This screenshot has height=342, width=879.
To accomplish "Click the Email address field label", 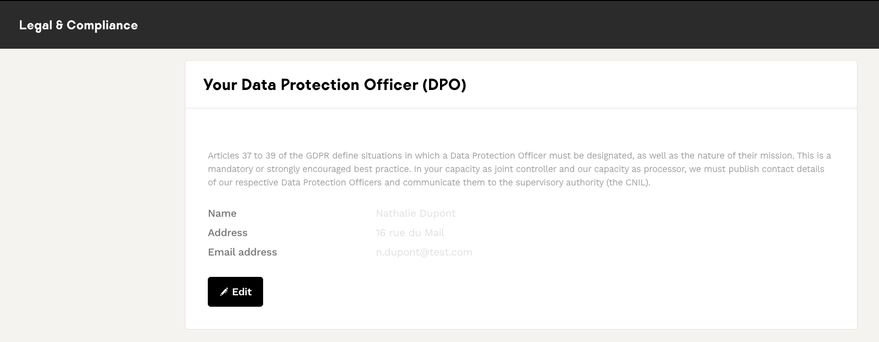I will (x=242, y=252).
